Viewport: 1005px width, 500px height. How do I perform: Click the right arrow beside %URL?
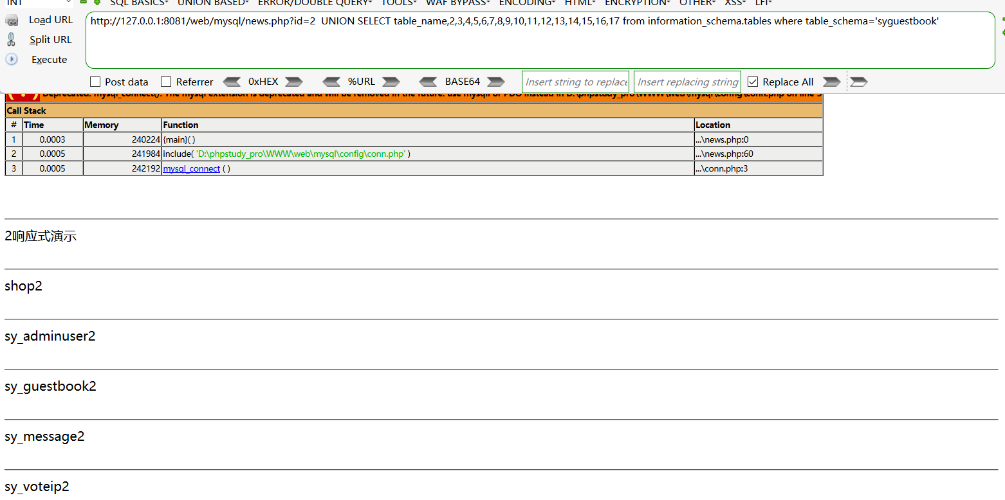[x=391, y=82]
